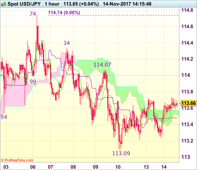197x170 pixels.
Task: Click the '09' date axis label
Action: 96,167
